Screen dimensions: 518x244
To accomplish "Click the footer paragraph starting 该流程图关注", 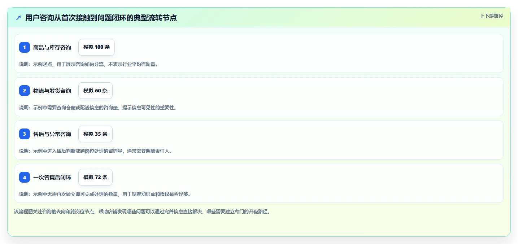I will (x=142, y=212).
